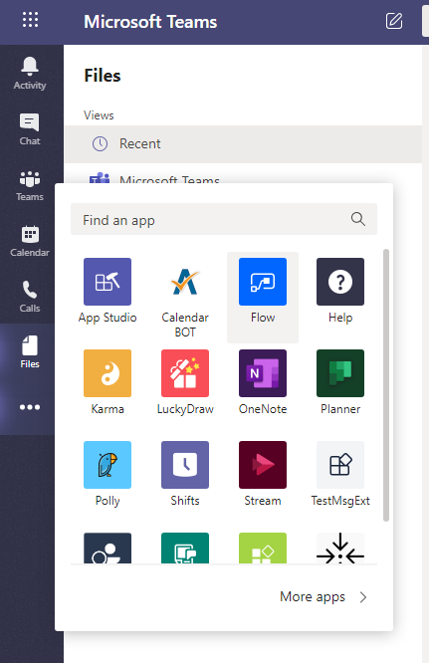Viewport: 429px width, 663px height.
Task: Open the TestMsgExt app
Action: pos(340,474)
